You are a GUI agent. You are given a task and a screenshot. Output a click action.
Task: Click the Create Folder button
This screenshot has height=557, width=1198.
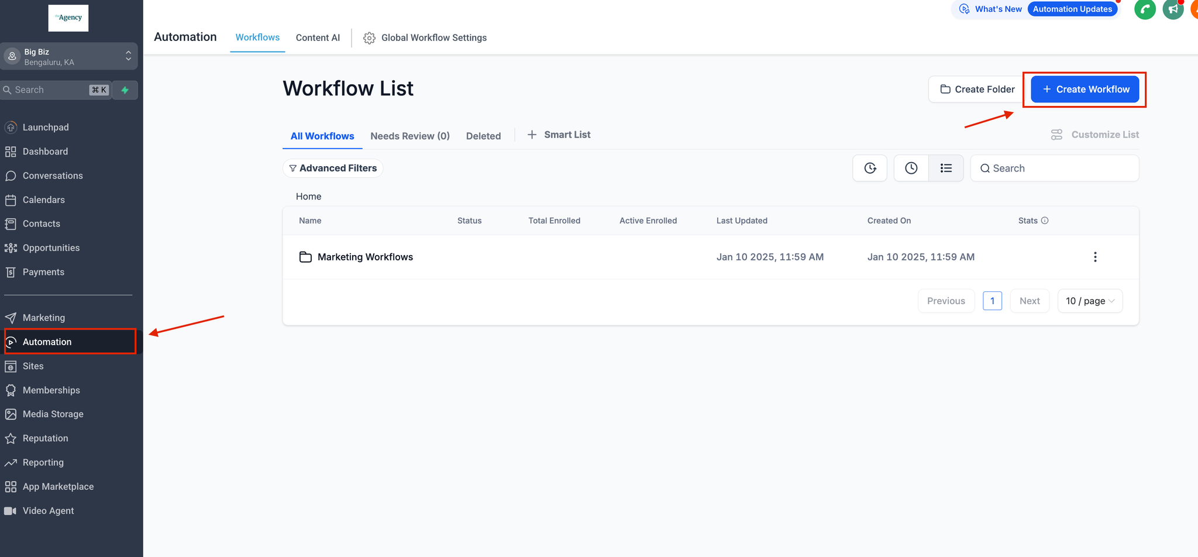point(977,89)
